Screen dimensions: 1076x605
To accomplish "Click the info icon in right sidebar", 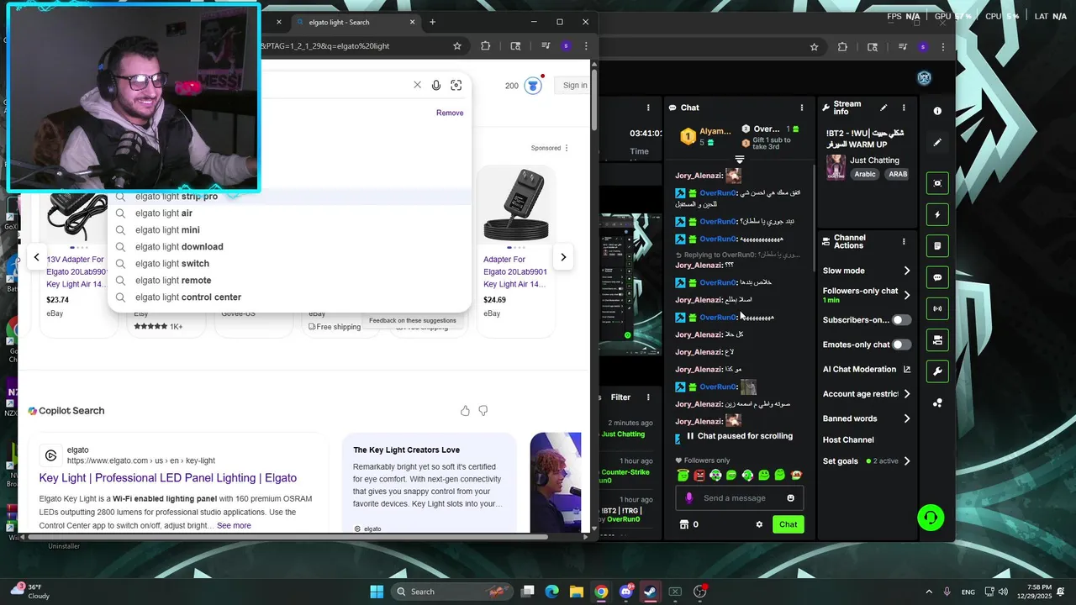I will (x=937, y=111).
